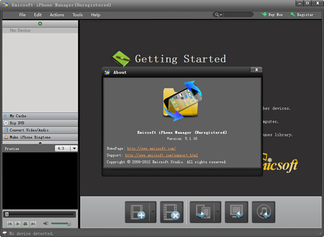Open My Cache panel
The height and width of the screenshot is (237, 324).
click(40, 116)
